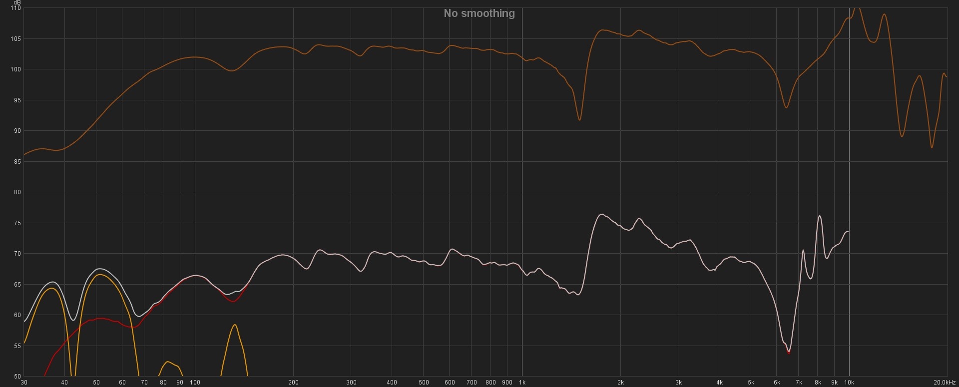959x387 pixels.
Task: Click the 75 dB axis value
Action: [17, 223]
